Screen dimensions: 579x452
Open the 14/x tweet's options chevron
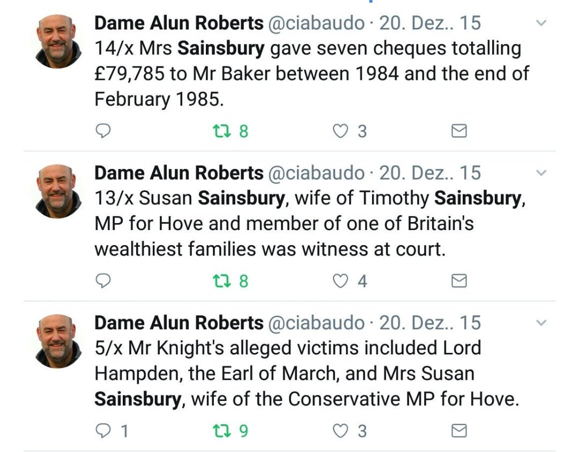tap(541, 24)
